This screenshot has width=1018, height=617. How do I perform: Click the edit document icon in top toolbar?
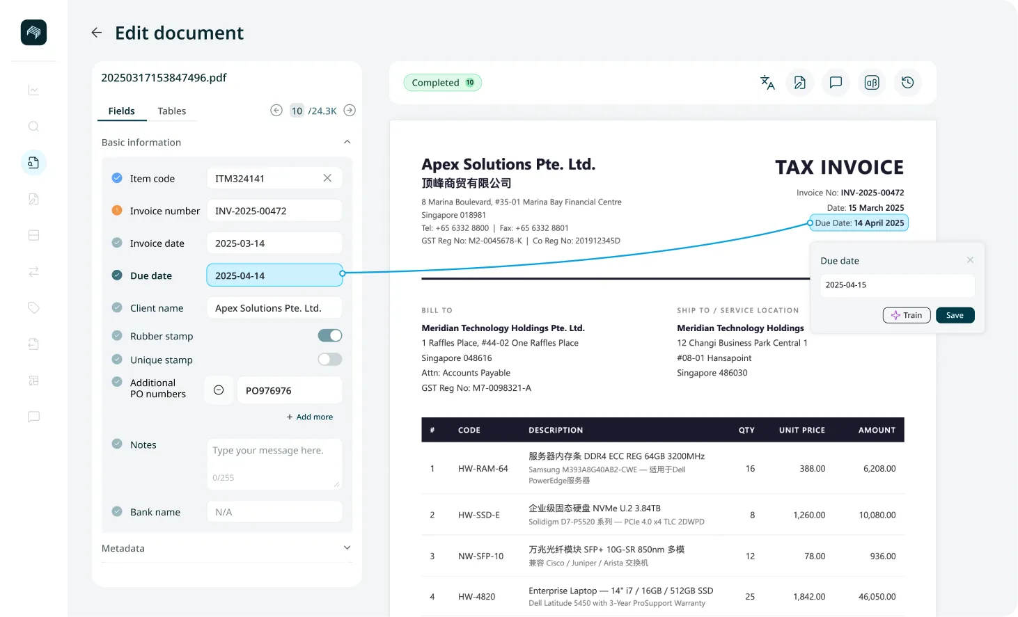(x=800, y=83)
